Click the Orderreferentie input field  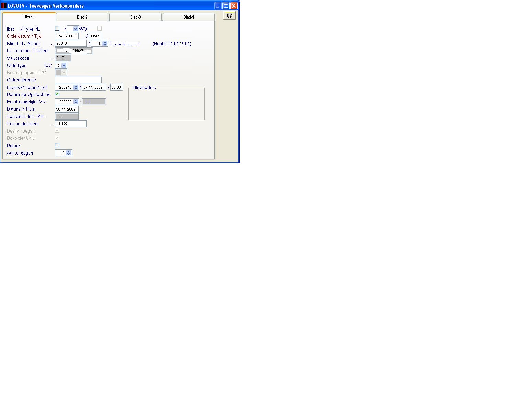coord(78,80)
